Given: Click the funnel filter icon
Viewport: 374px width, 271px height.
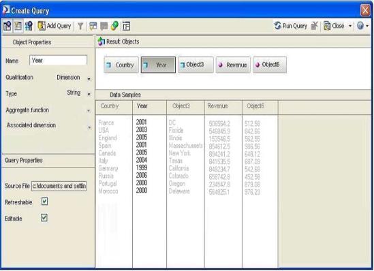Looking at the screenshot, I should pyautogui.click(x=80, y=26).
